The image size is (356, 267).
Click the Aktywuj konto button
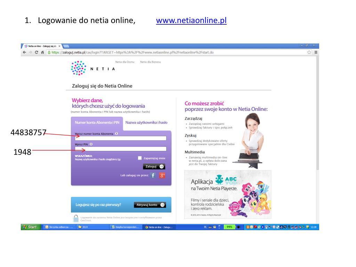point(150,205)
